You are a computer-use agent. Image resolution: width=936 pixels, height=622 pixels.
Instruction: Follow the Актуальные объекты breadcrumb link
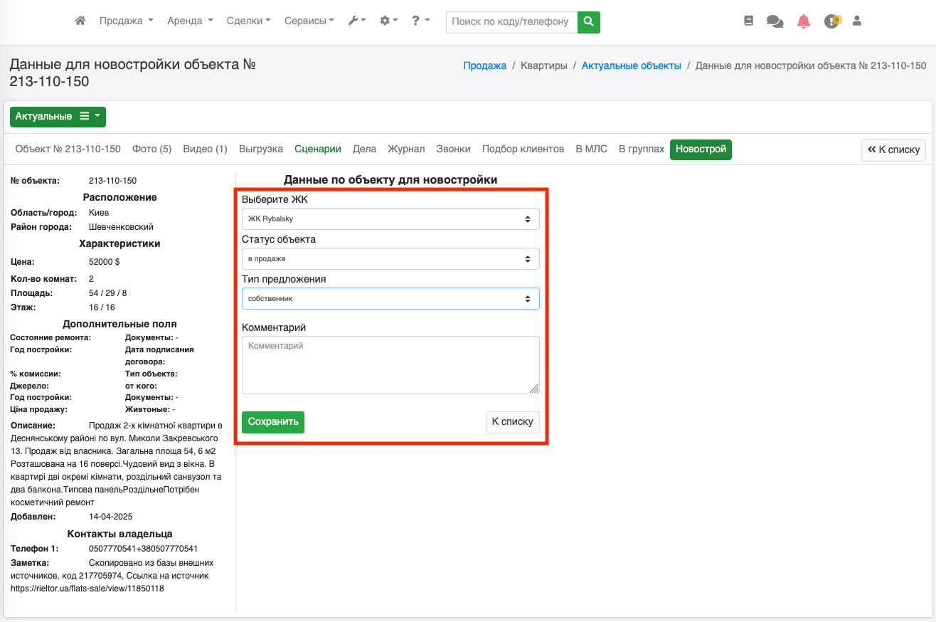pyautogui.click(x=631, y=65)
